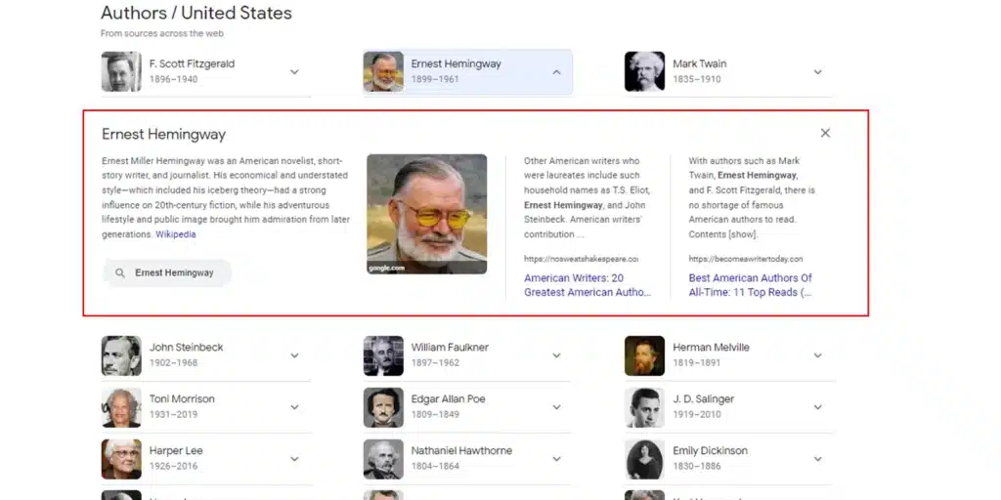This screenshot has width=1001, height=500.
Task: Open the Wikipedia link in Hemingway description
Action: pos(176,234)
